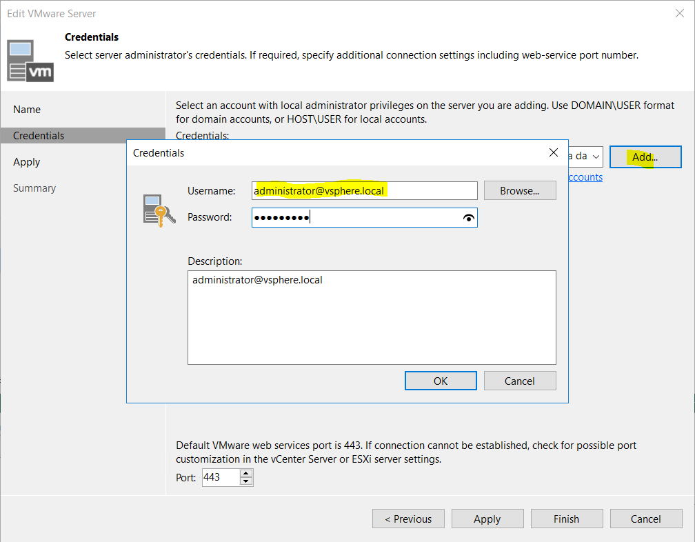695x542 pixels.
Task: Click the Password: label
Action: point(210,217)
